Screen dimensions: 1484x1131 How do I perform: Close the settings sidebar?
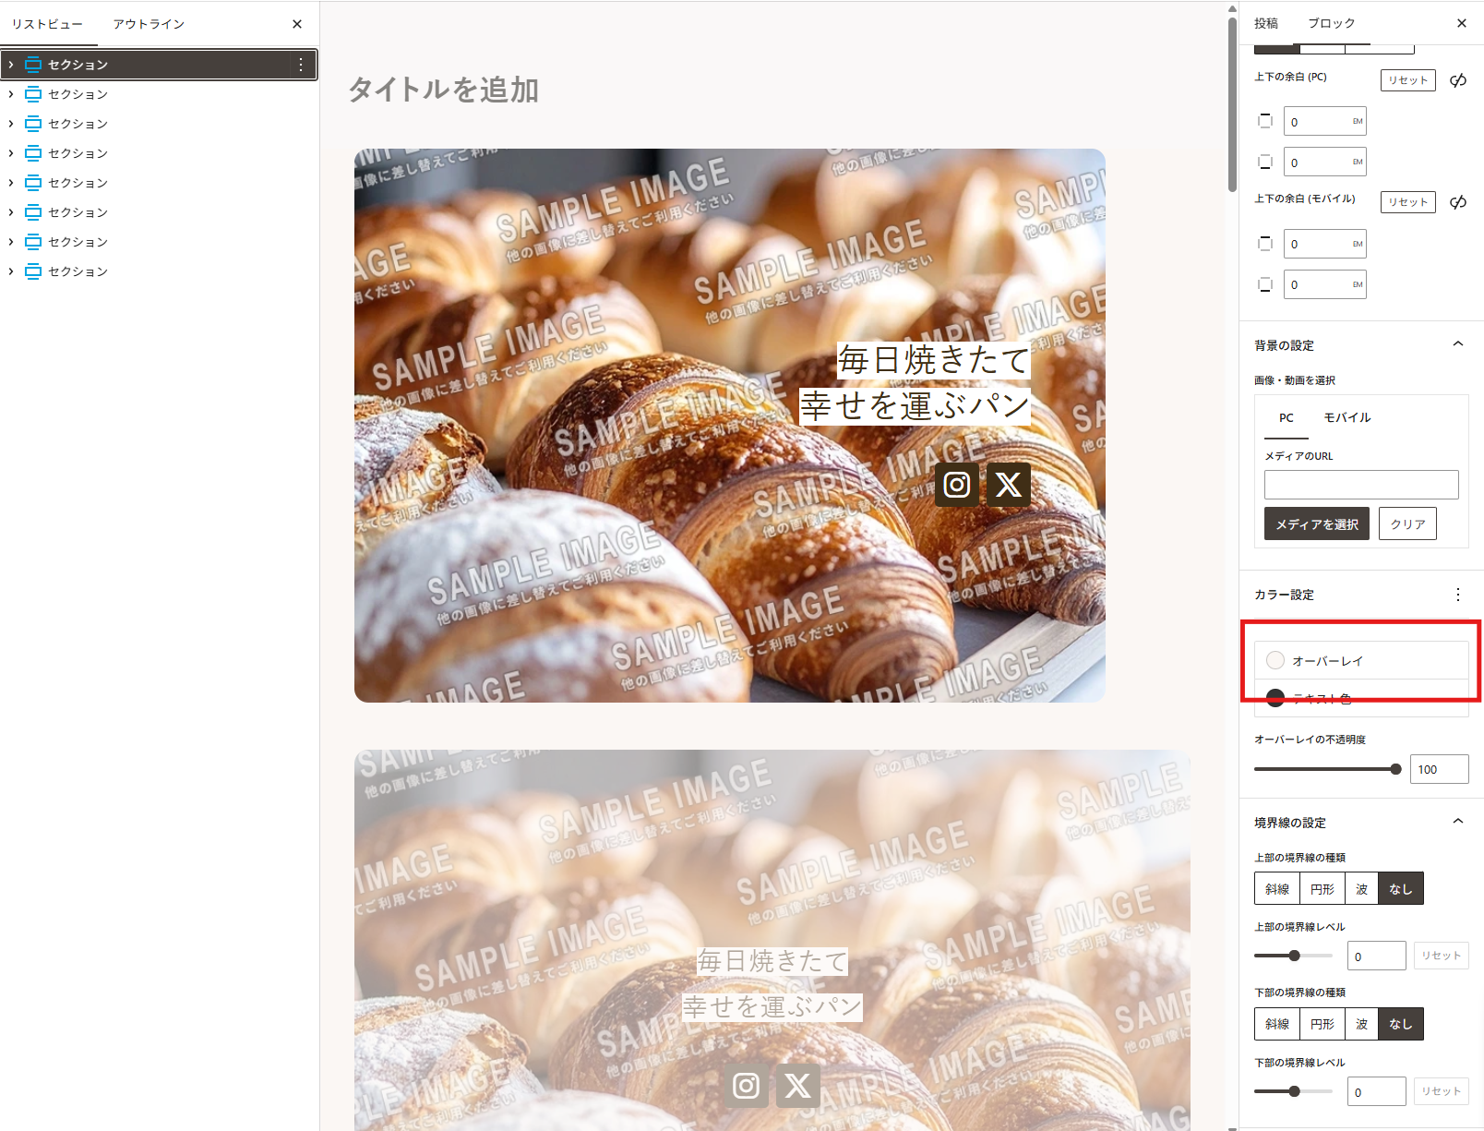click(1462, 23)
